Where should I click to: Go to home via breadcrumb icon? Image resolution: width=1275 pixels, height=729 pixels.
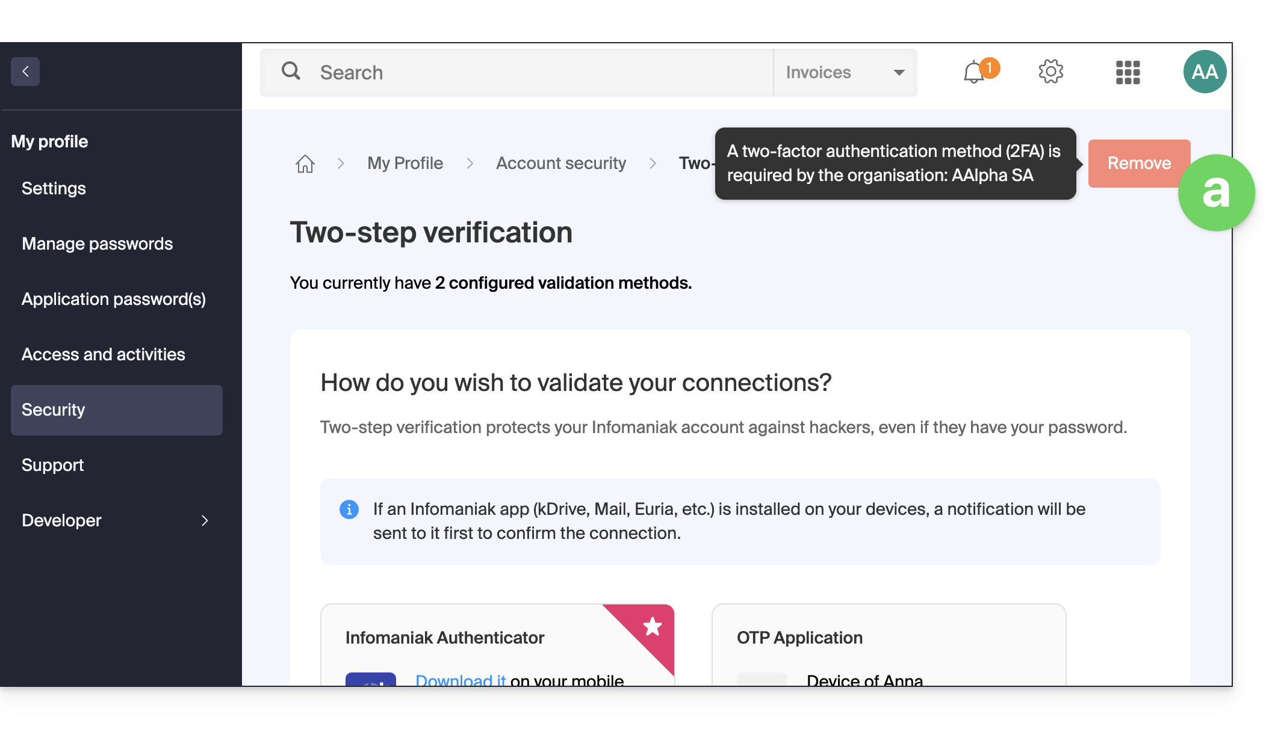[x=305, y=164]
